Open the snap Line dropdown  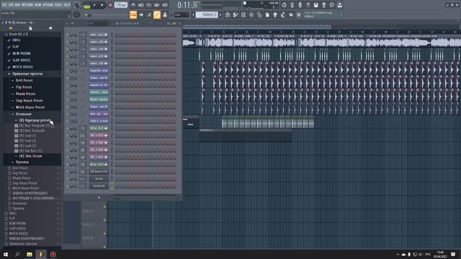pos(182,14)
